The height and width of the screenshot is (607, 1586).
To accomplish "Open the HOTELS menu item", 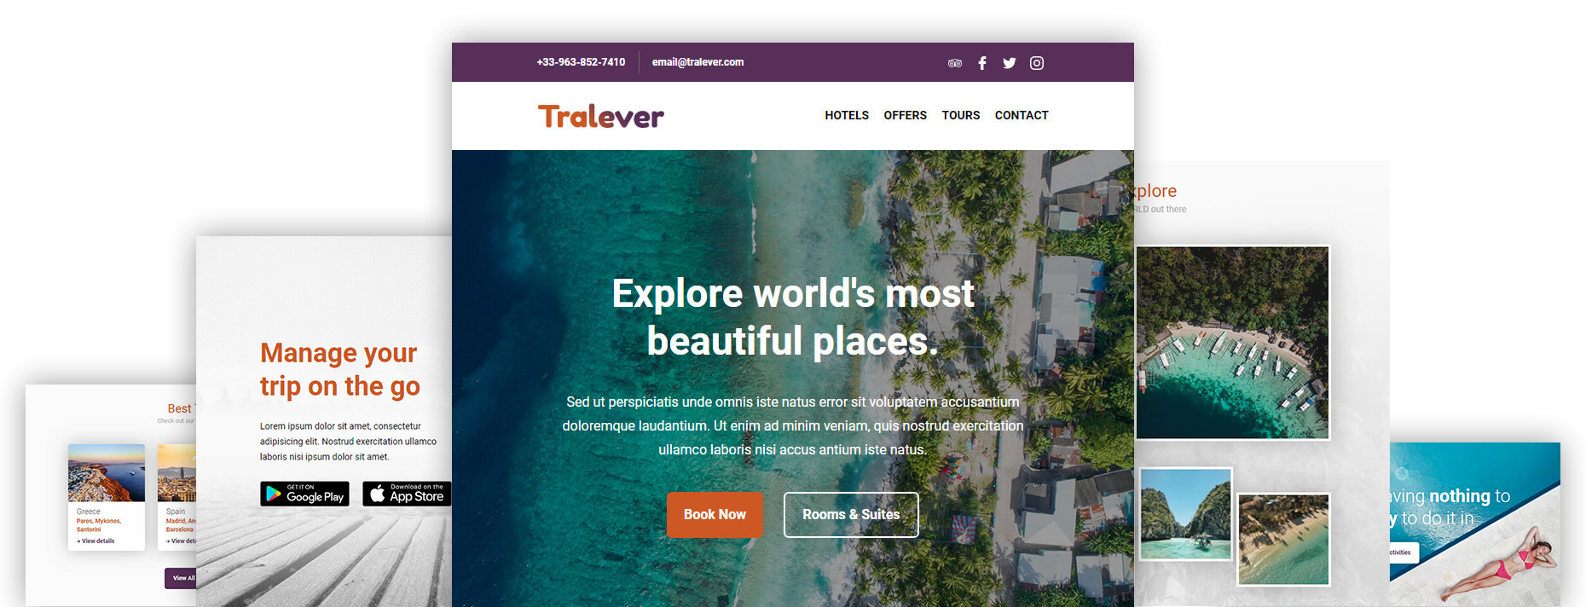I will tap(847, 115).
